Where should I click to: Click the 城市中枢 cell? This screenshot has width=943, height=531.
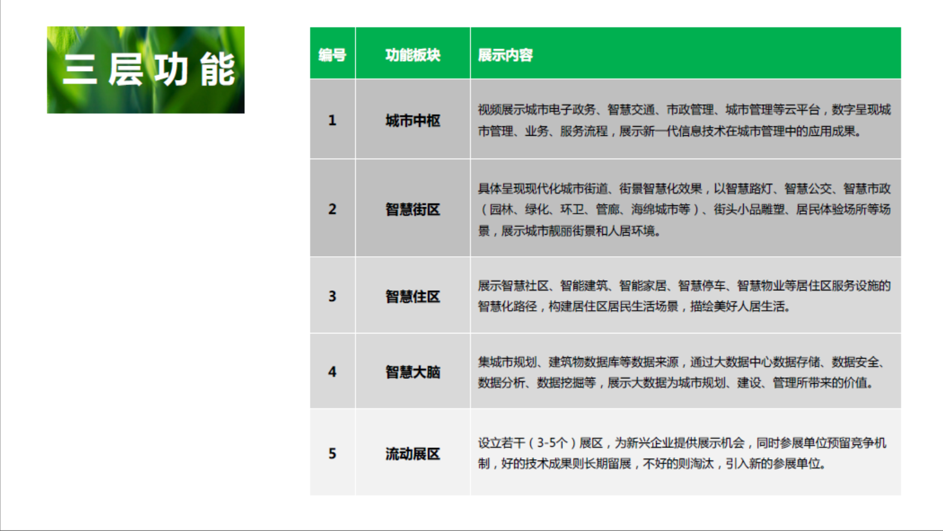(x=413, y=119)
